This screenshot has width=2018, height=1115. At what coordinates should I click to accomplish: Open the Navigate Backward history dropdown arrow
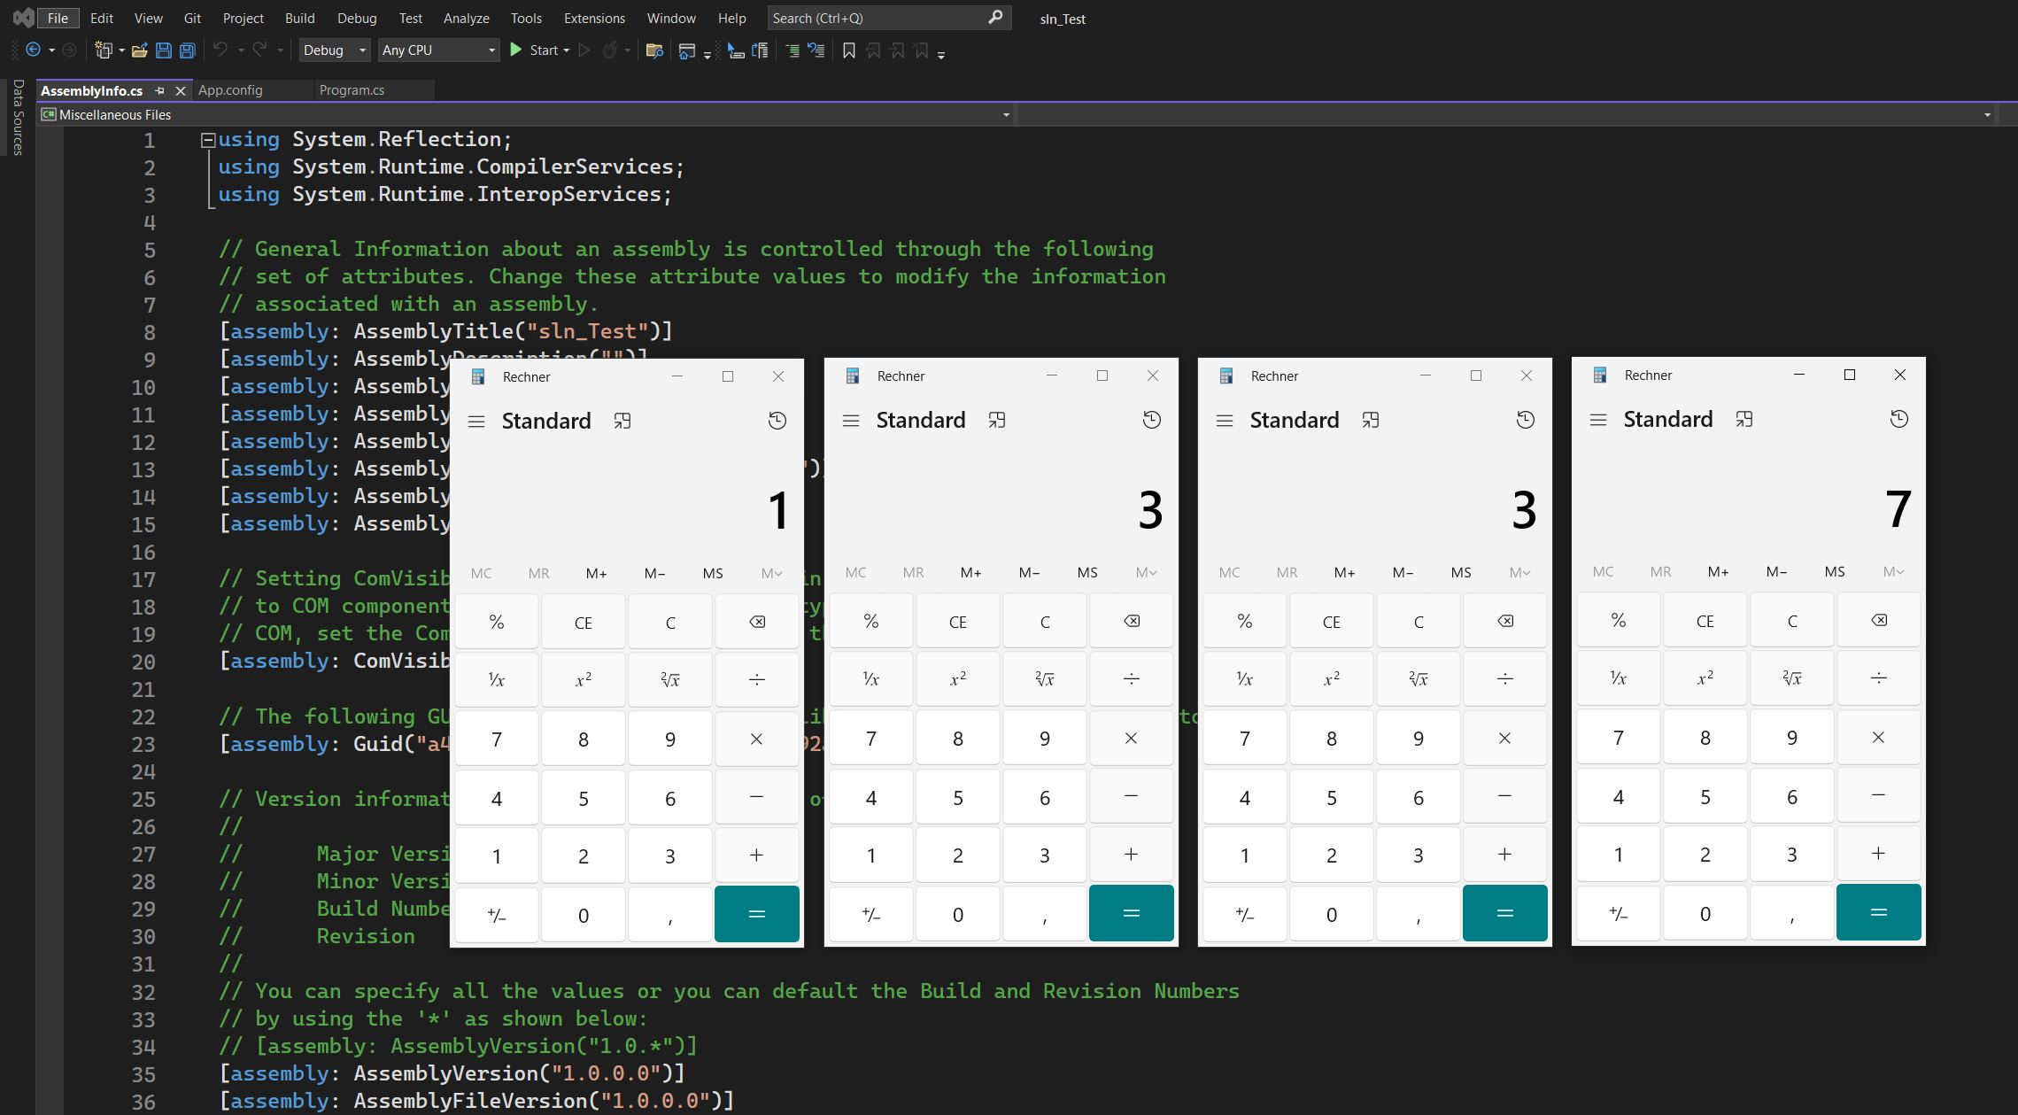click(x=51, y=50)
